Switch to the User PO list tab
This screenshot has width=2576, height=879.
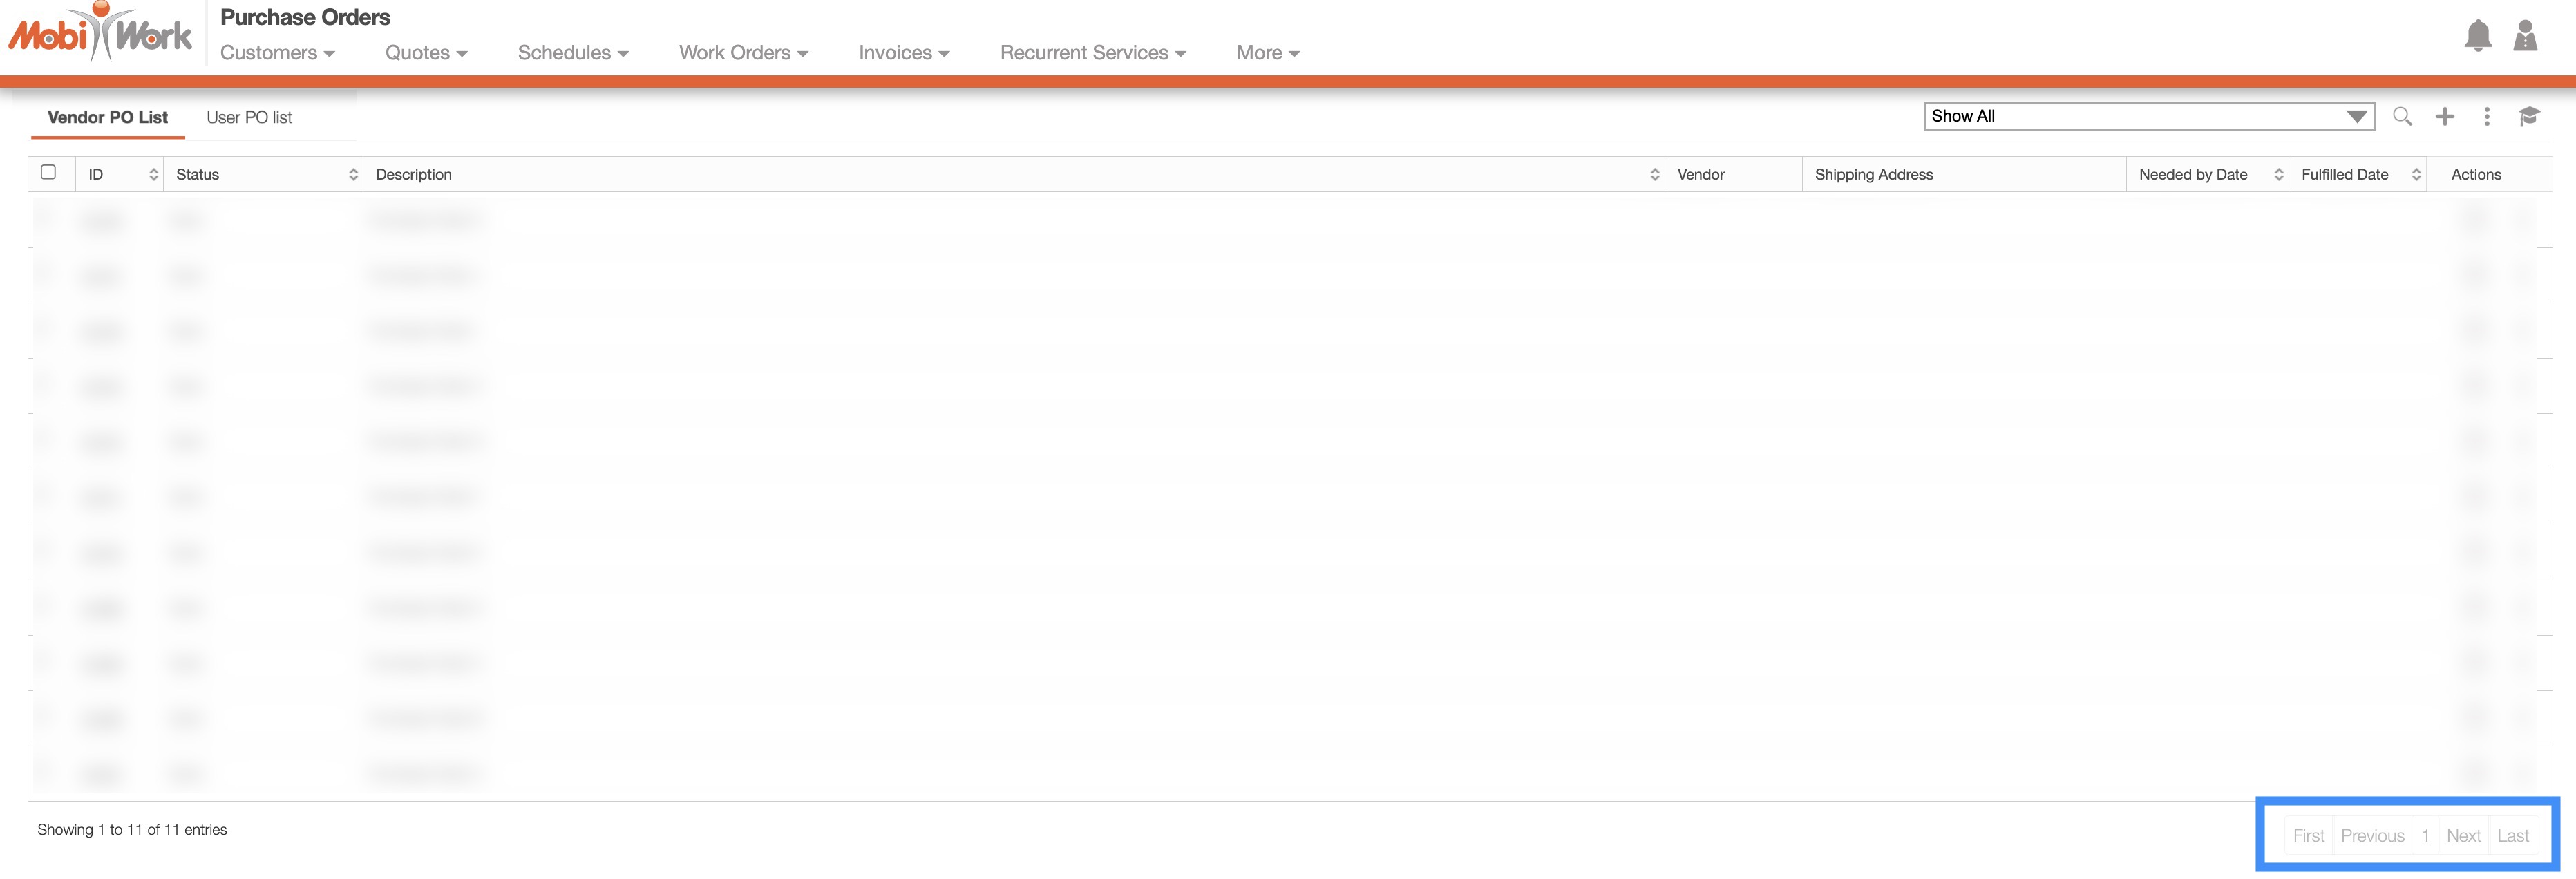click(249, 118)
